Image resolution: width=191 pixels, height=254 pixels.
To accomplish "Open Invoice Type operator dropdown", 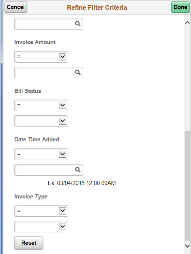I will pyautogui.click(x=41, y=211).
